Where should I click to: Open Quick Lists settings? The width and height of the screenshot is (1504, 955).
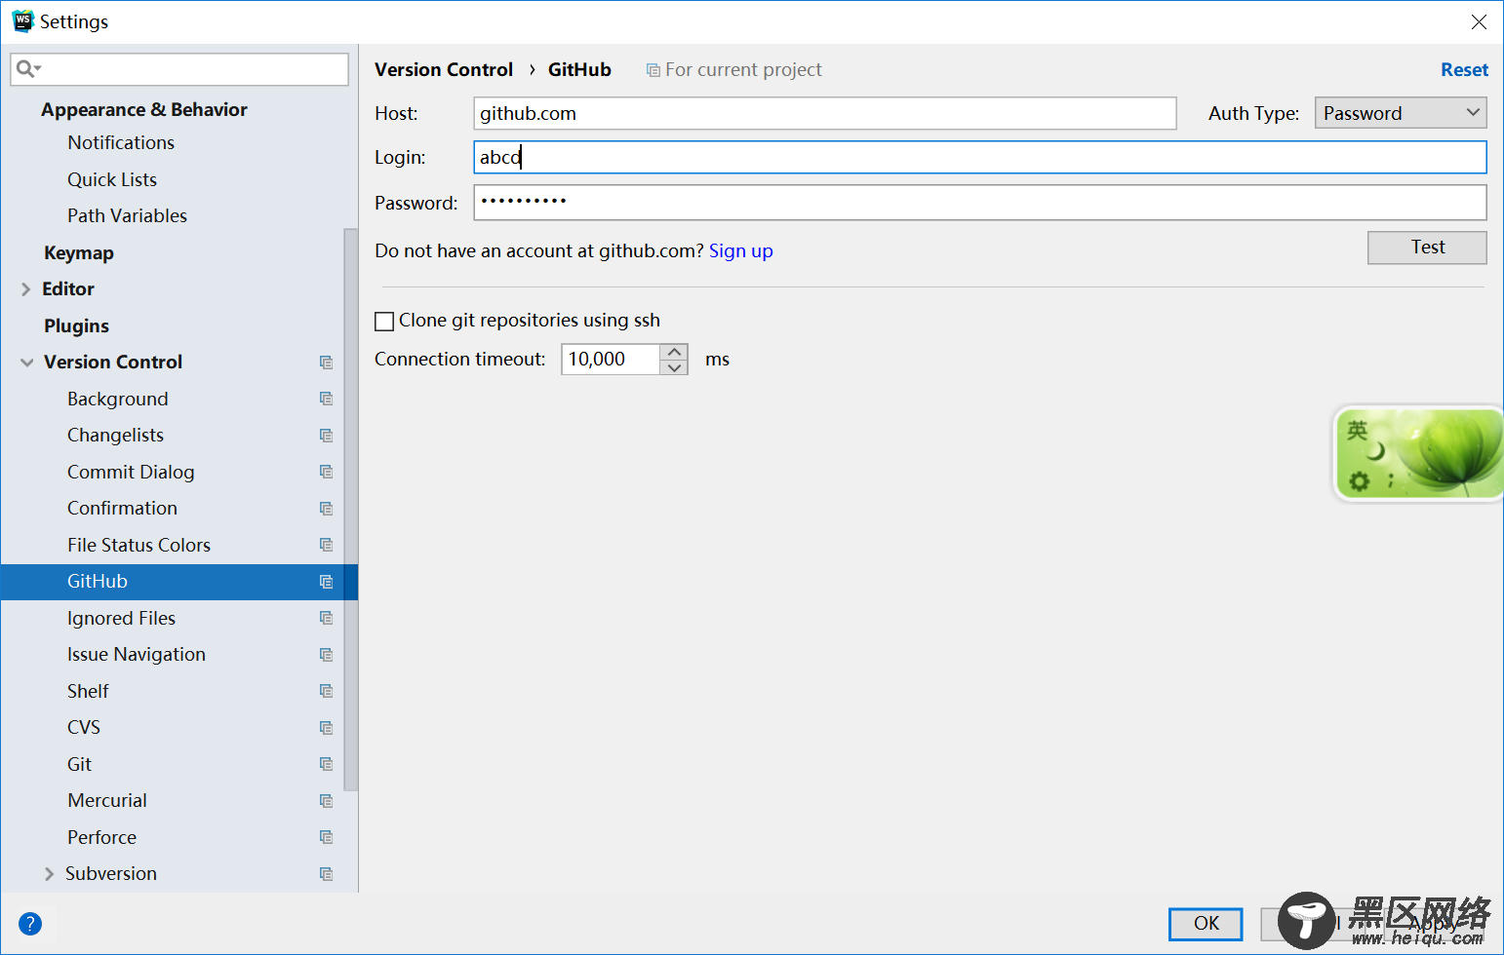click(112, 179)
